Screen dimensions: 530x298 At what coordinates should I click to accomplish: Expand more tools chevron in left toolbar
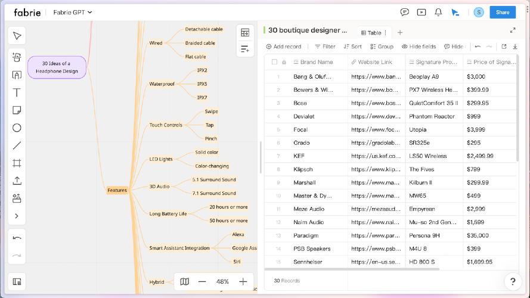[17, 216]
